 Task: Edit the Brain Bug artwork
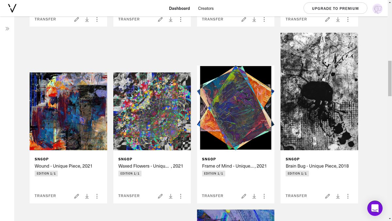tap(327, 196)
